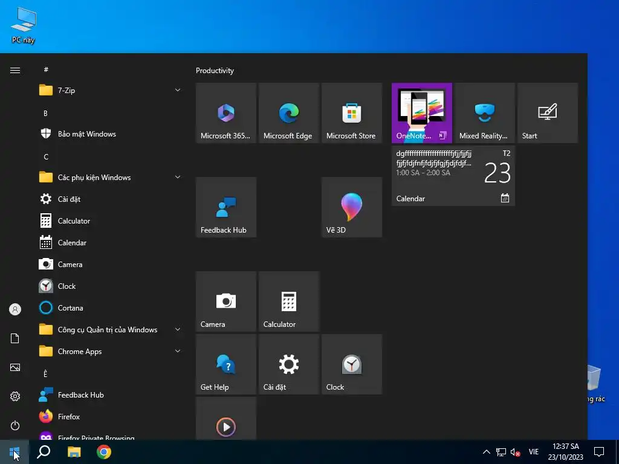Open File Explorer from the taskbar
The width and height of the screenshot is (619, 464).
pos(74,452)
